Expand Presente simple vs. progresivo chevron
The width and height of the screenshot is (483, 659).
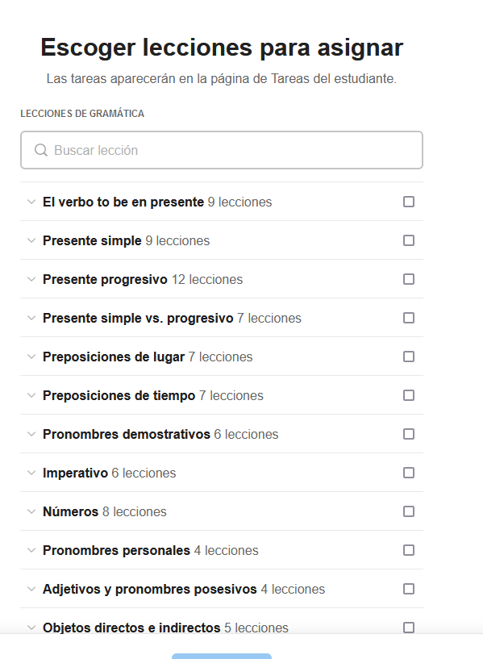tap(31, 318)
